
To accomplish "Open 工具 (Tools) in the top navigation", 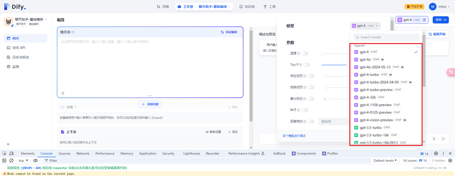I will tap(269, 7).
